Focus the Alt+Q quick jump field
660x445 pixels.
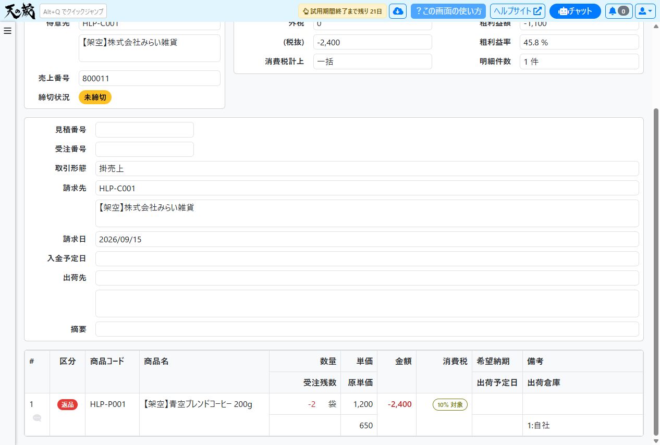(x=73, y=11)
